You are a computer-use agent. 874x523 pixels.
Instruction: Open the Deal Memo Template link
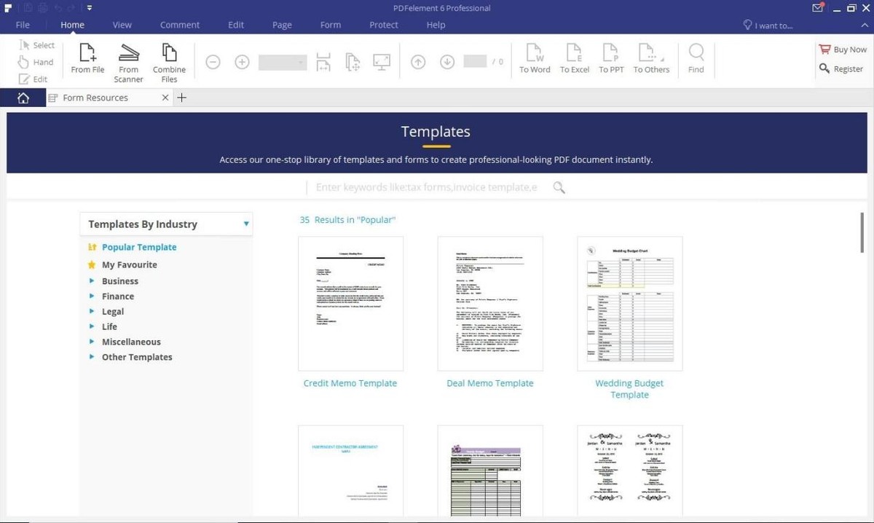490,383
